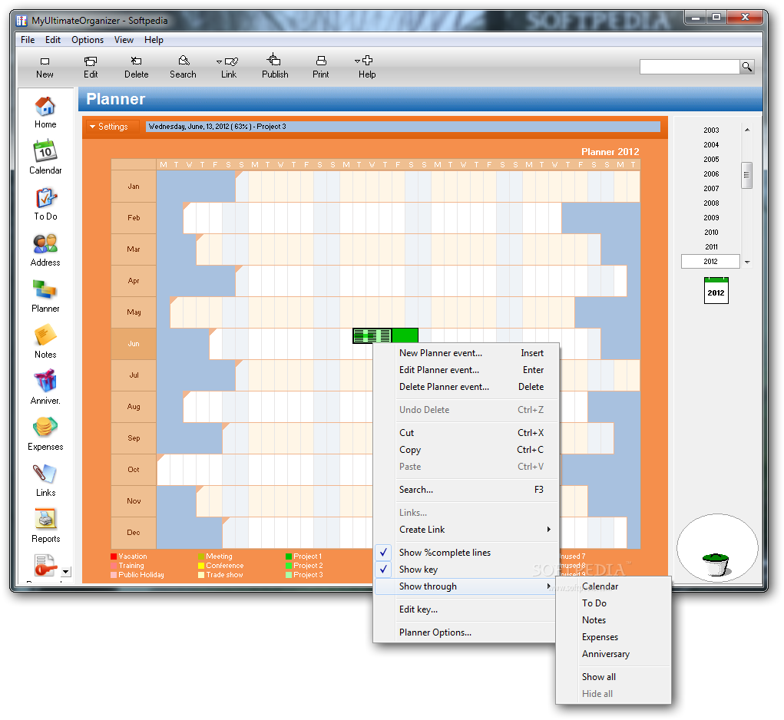The image size is (784, 720).
Task: Choose New Planner event... from context menu
Action: coord(465,353)
